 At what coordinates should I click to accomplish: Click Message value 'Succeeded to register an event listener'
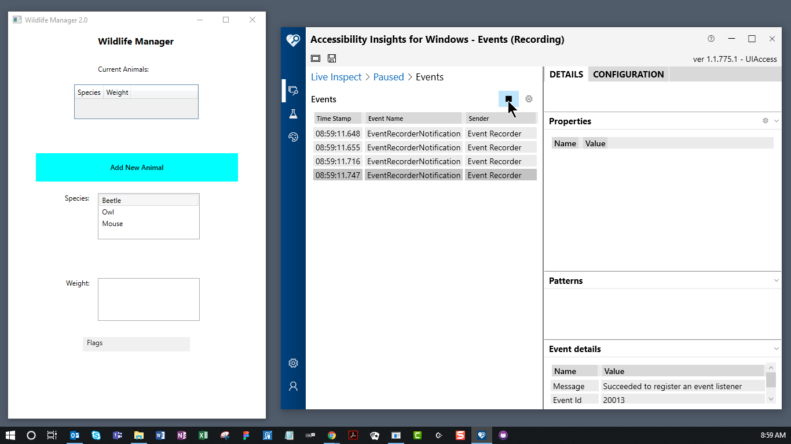(683, 386)
